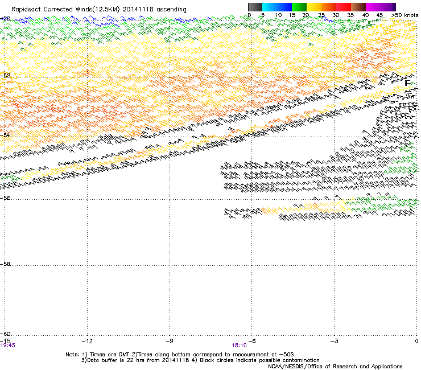This screenshot has height=370, width=421.
Task: Click the gray 0-5 knots color swatch
Action: pyautogui.click(x=255, y=7)
